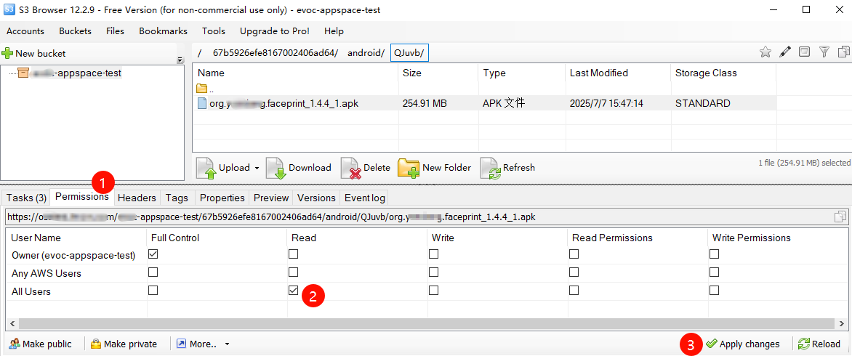
Task: Open the Accounts menu
Action: click(x=25, y=31)
